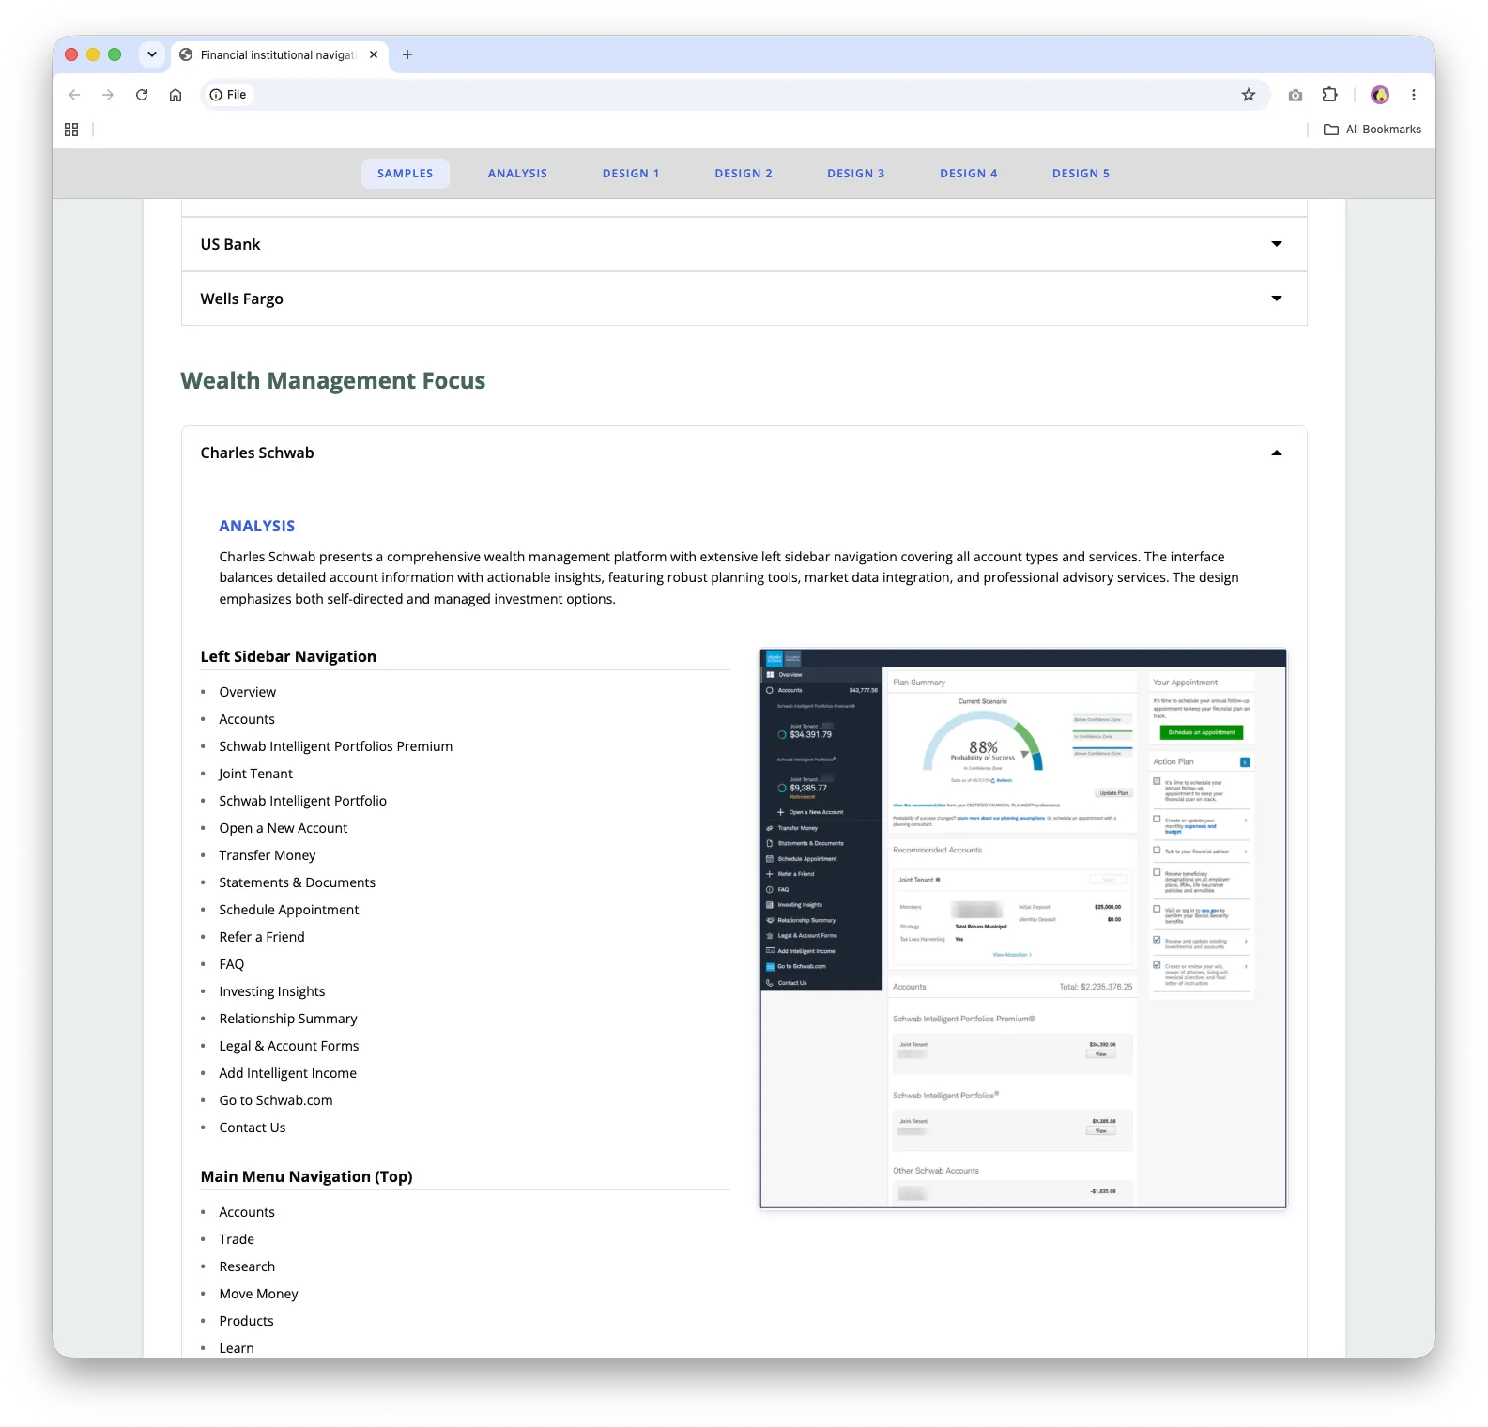
Task: Click the blue ANALYSIS section heading
Action: (257, 526)
